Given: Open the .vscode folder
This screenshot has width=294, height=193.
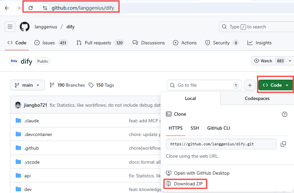Looking at the screenshot, I should click(x=32, y=162).
